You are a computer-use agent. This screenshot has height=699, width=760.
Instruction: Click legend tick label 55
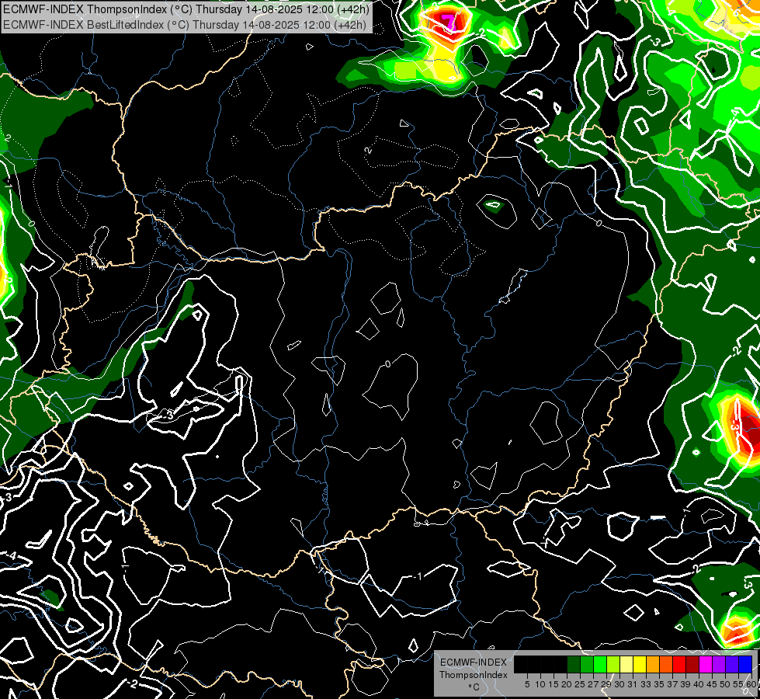(738, 684)
